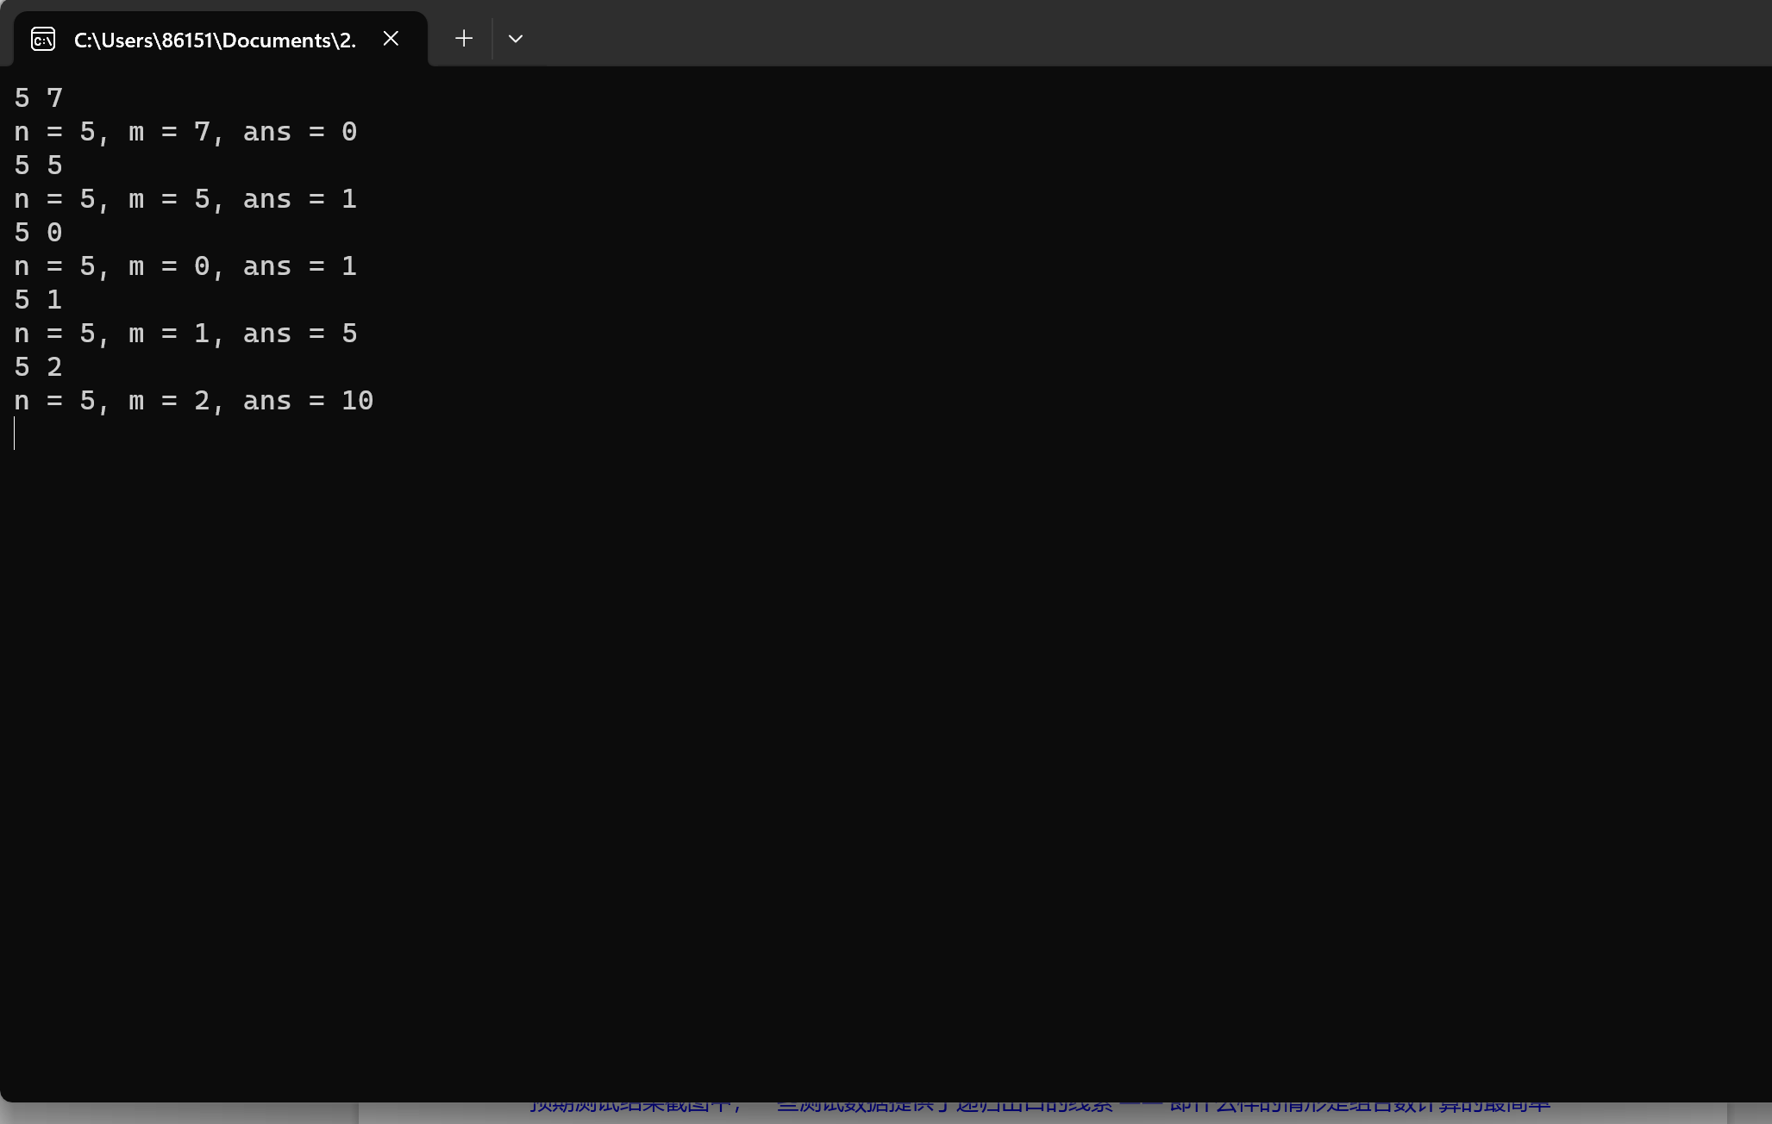
Task: Click the input line "5 5"
Action: point(39,165)
